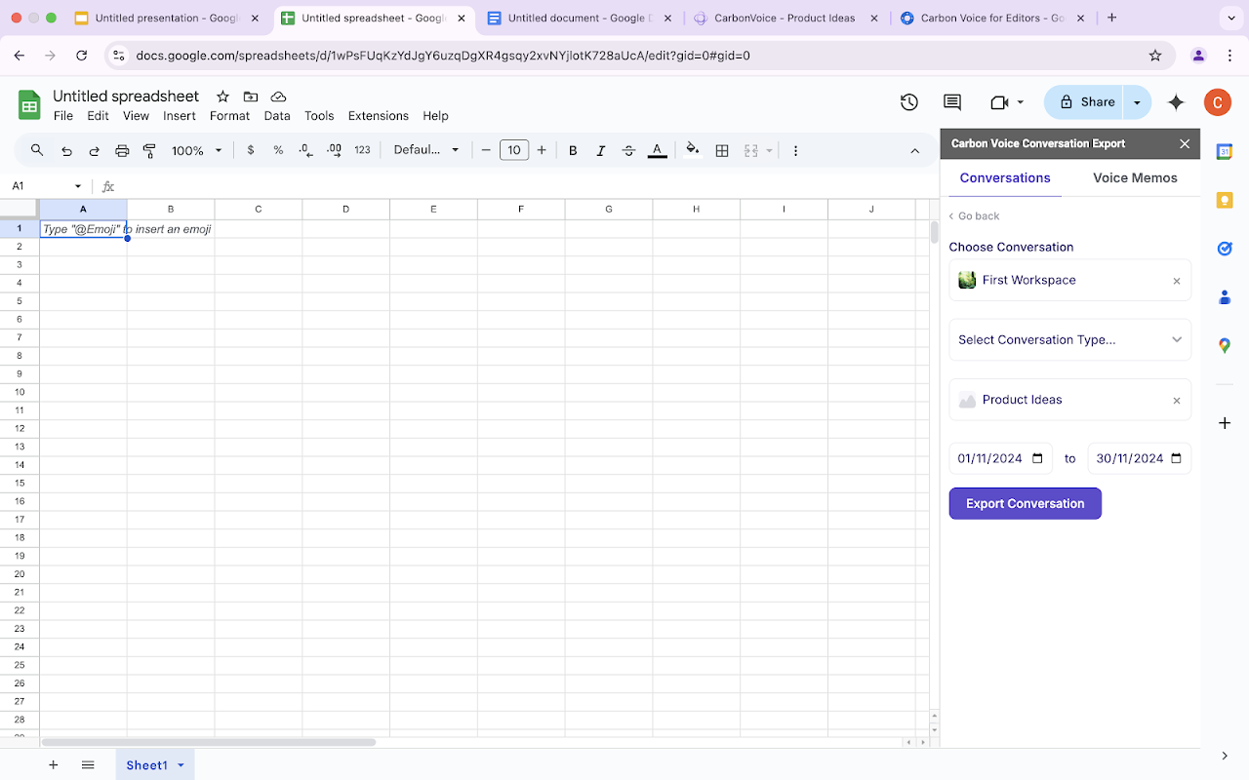Toggle italic formatting
1249x780 pixels.
tap(601, 150)
